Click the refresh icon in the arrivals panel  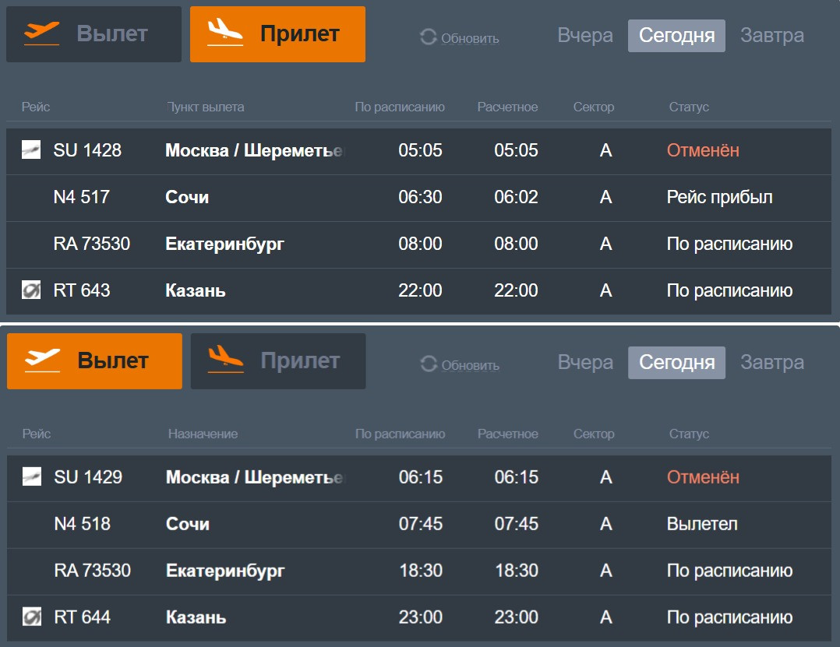(428, 37)
